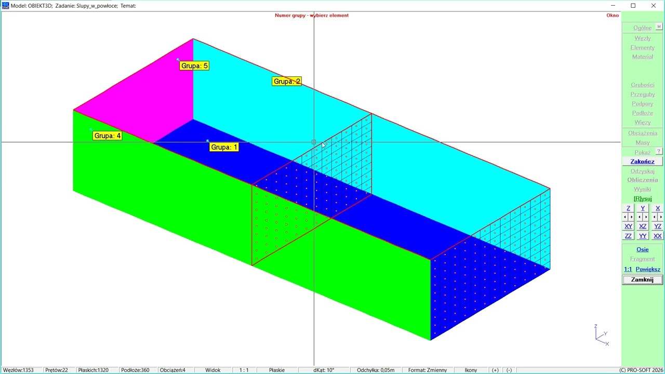
Task: Open the Więzy menu
Action: pos(643,123)
